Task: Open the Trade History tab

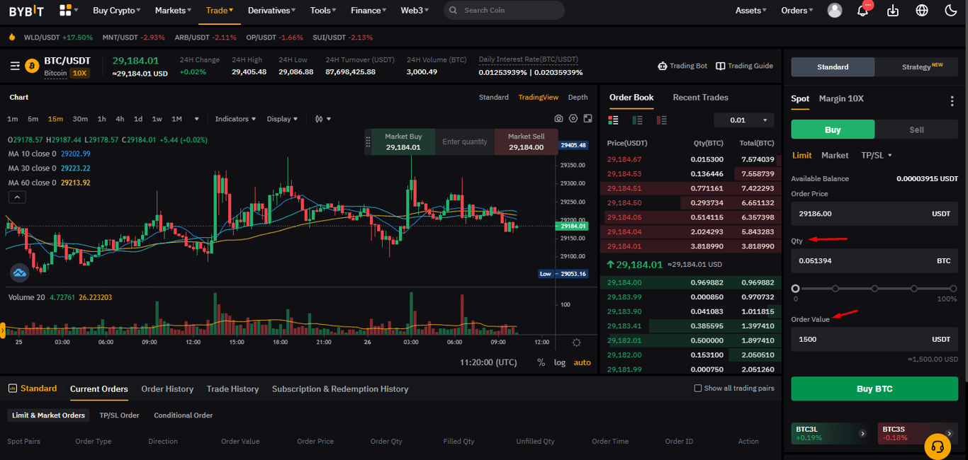Action: click(x=232, y=389)
